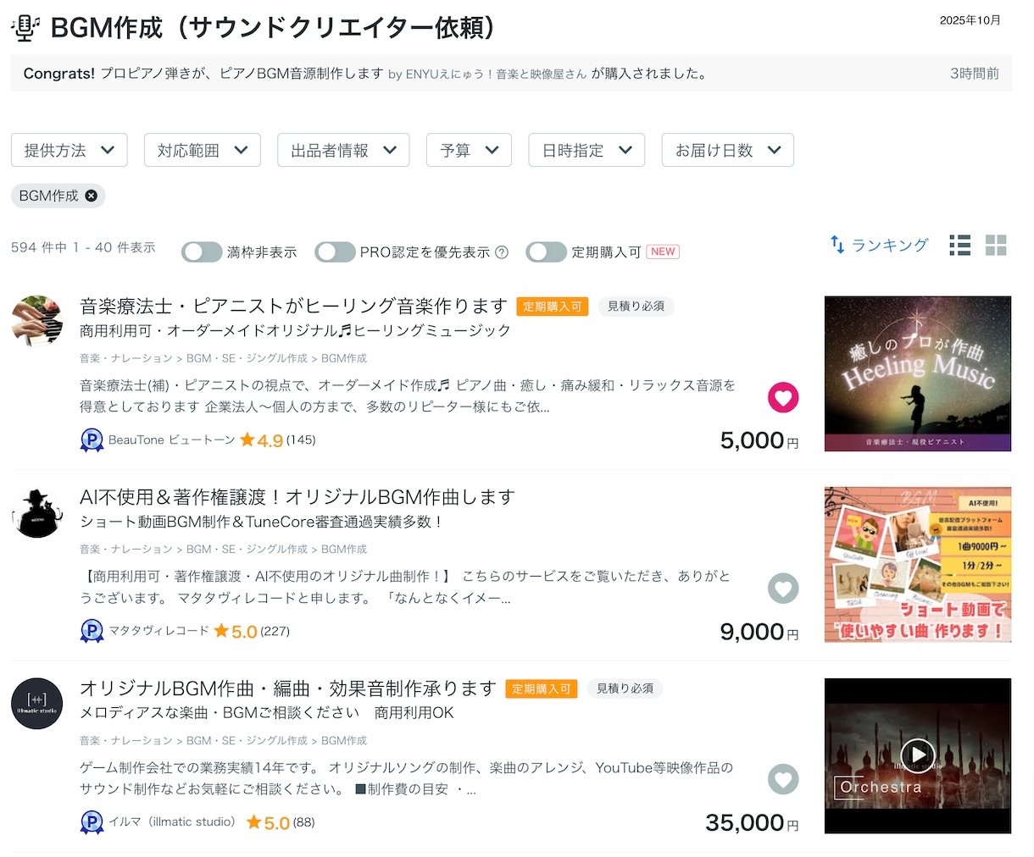Click the 2025年10月 date label
Image resolution: width=1034 pixels, height=857 pixels.
click(x=970, y=19)
